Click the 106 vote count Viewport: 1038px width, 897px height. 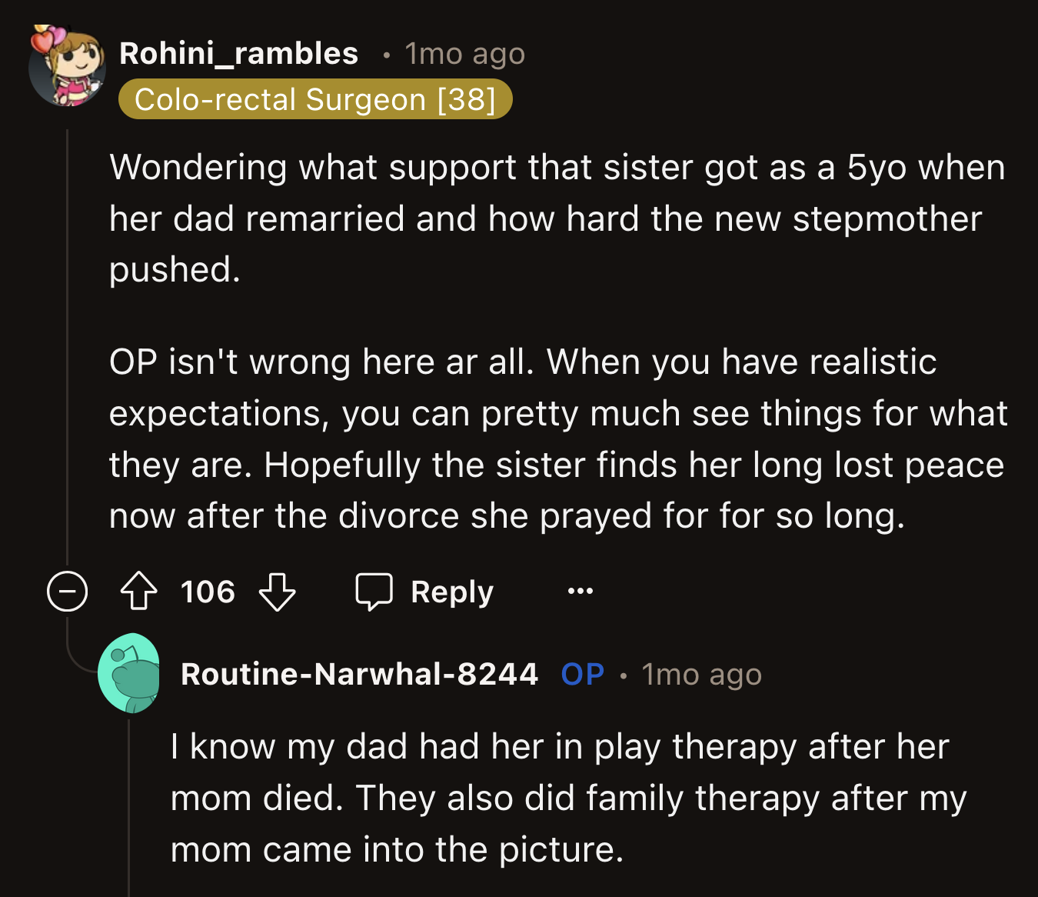tap(208, 592)
